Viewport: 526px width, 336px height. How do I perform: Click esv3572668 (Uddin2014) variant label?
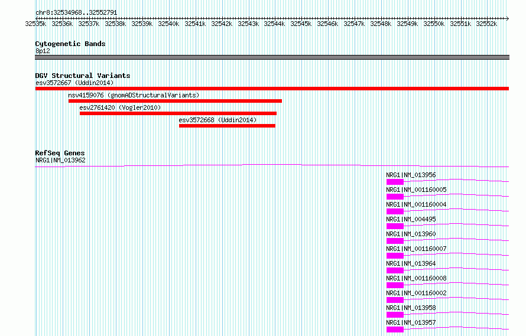pos(217,120)
